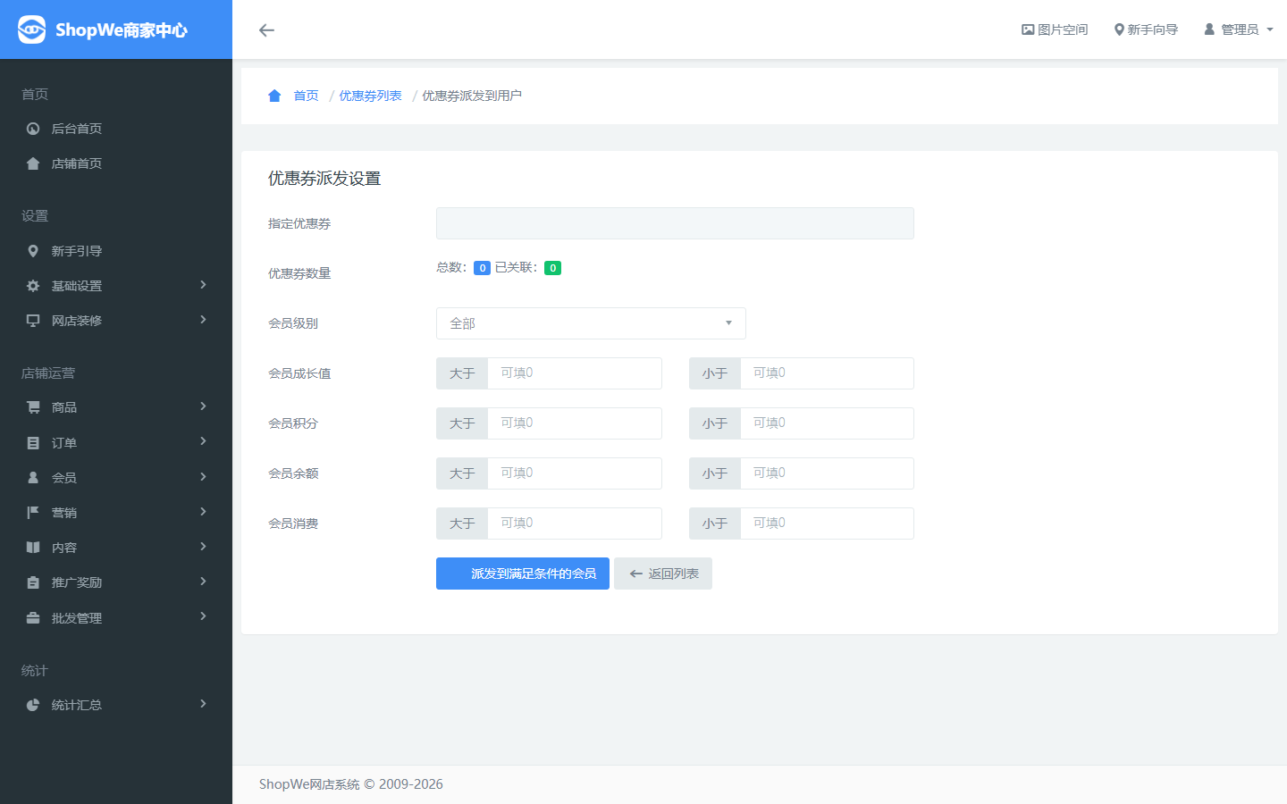This screenshot has height=804, width=1287.
Task: Click 派发到满足条件的会员 button
Action: [523, 574]
